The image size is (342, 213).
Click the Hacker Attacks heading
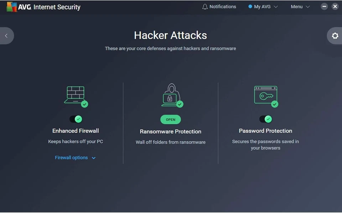[x=170, y=35]
